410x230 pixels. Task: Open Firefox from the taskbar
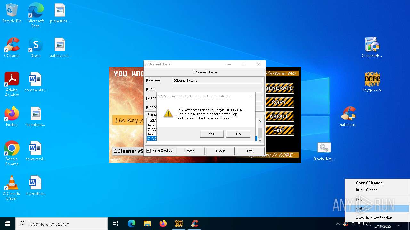[163, 224]
